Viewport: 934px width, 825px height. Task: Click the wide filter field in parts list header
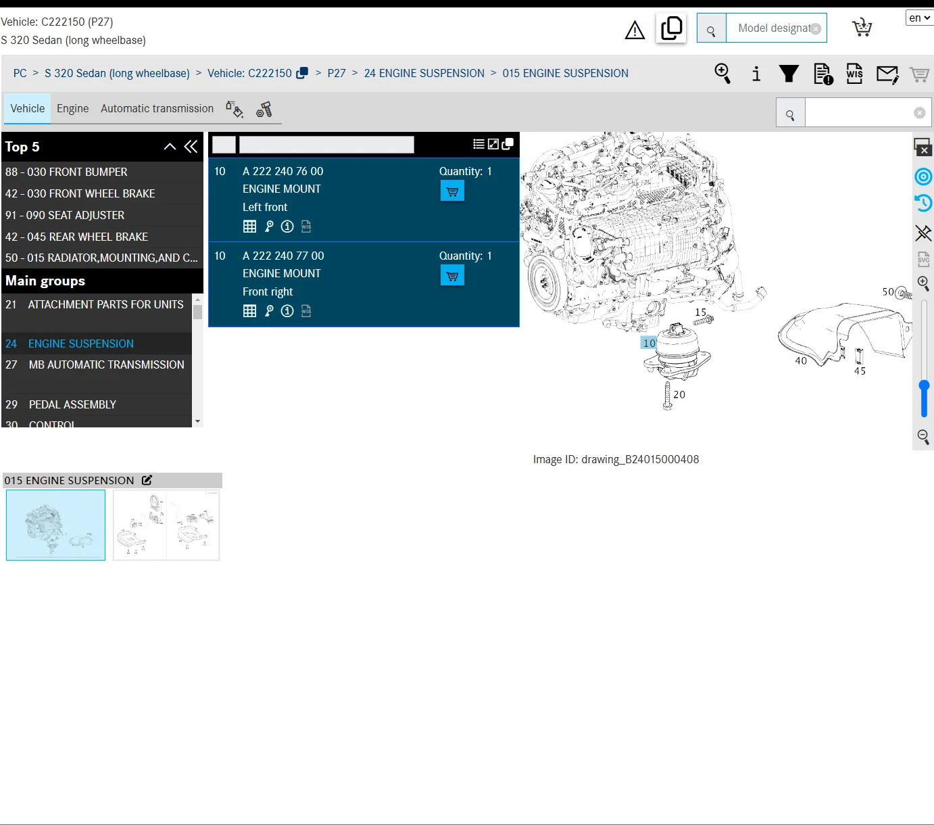click(x=326, y=145)
